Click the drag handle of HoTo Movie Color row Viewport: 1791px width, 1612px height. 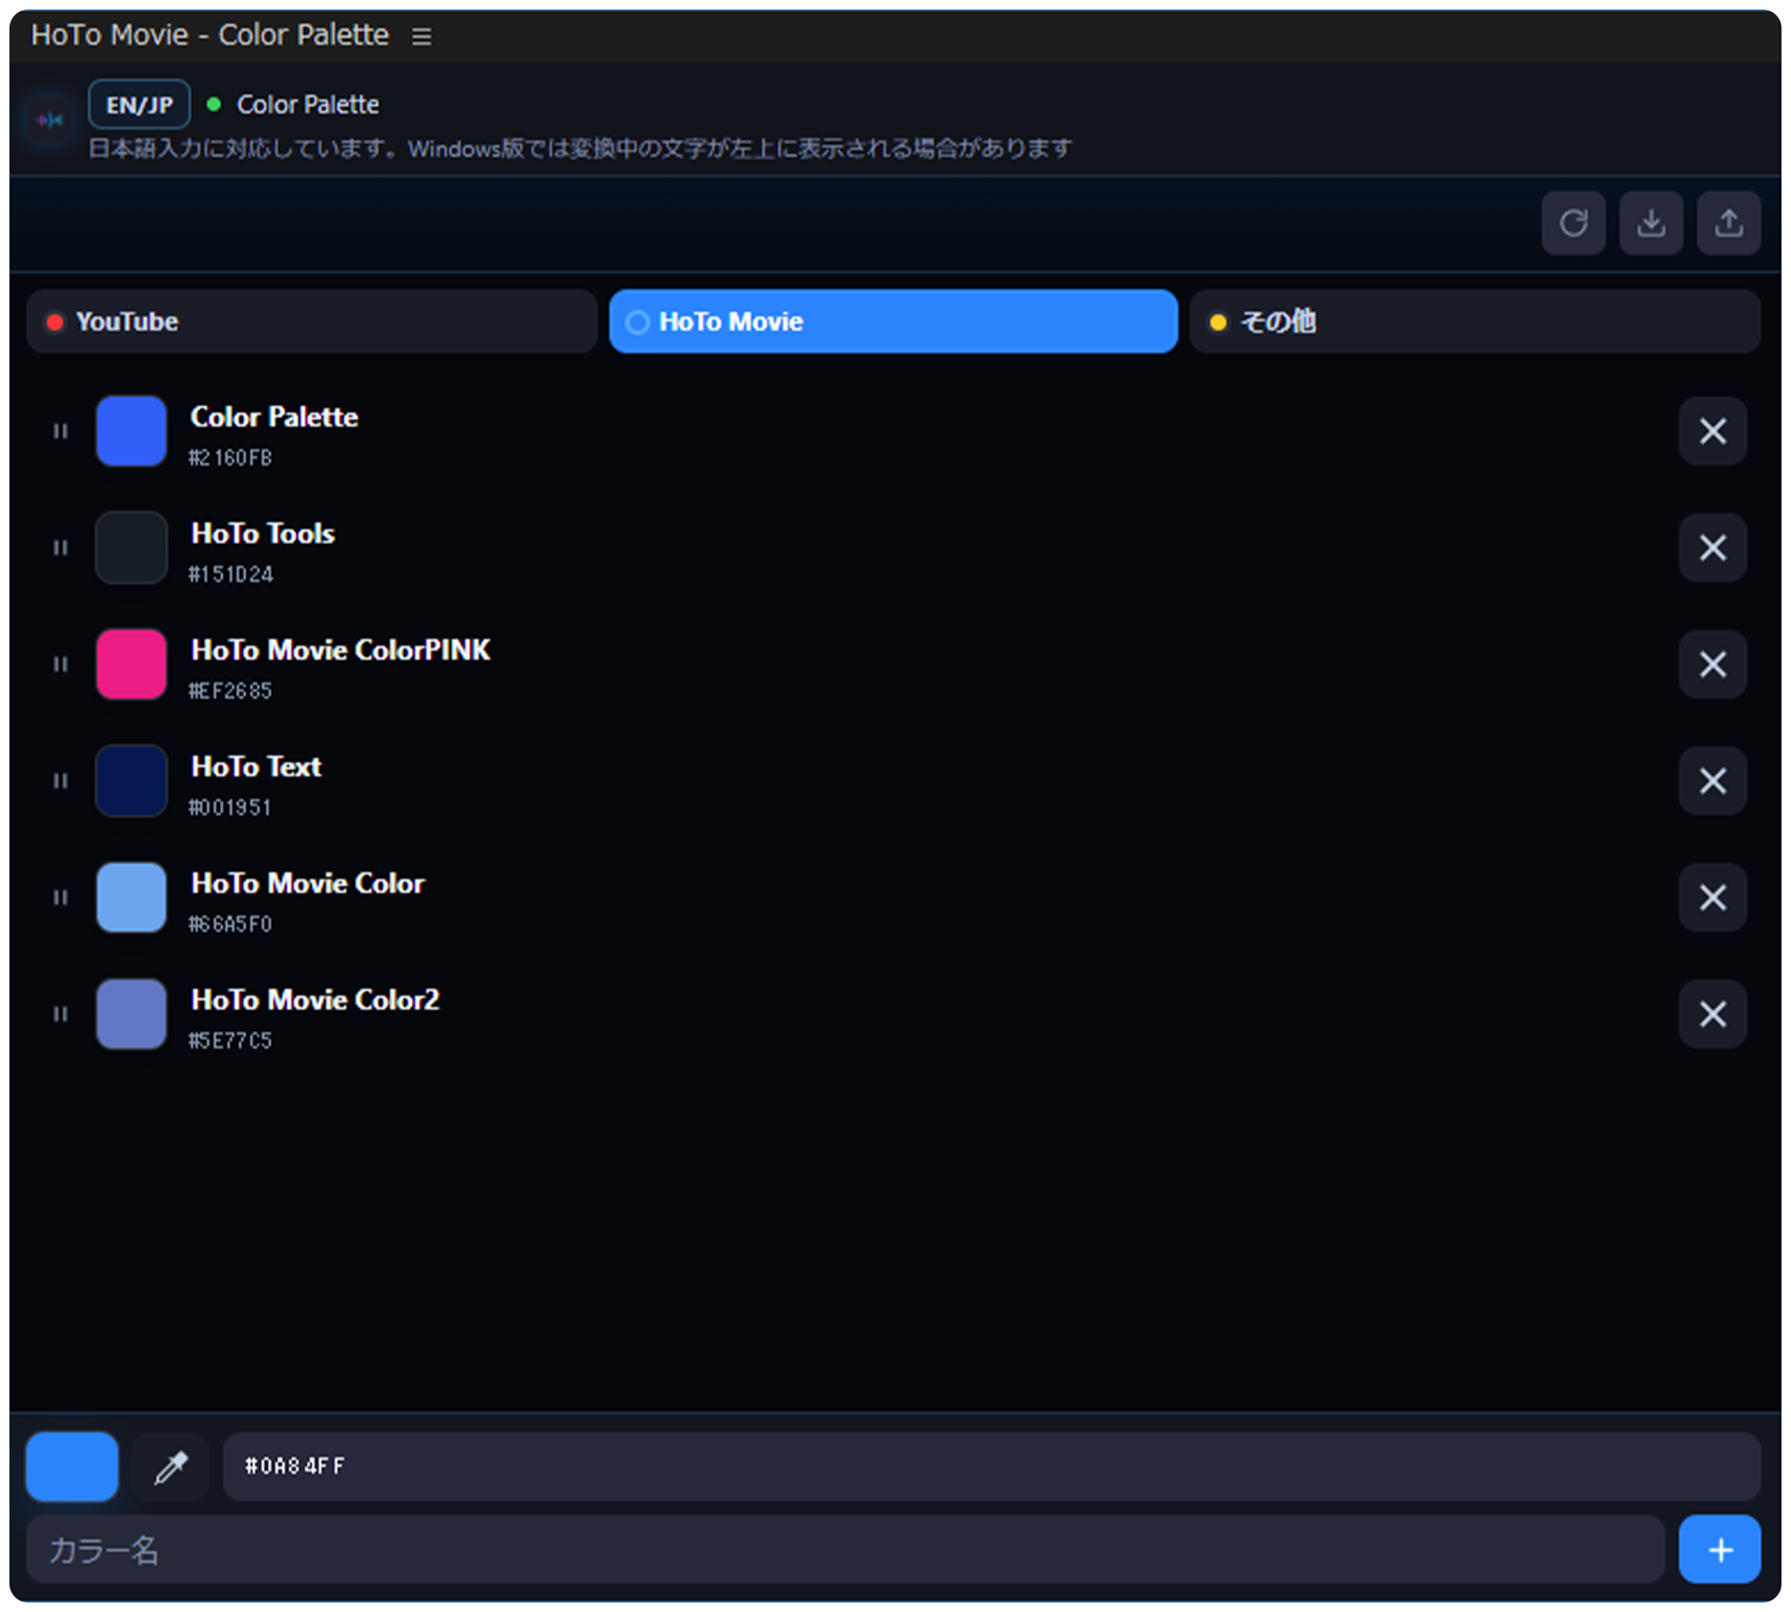[x=60, y=897]
